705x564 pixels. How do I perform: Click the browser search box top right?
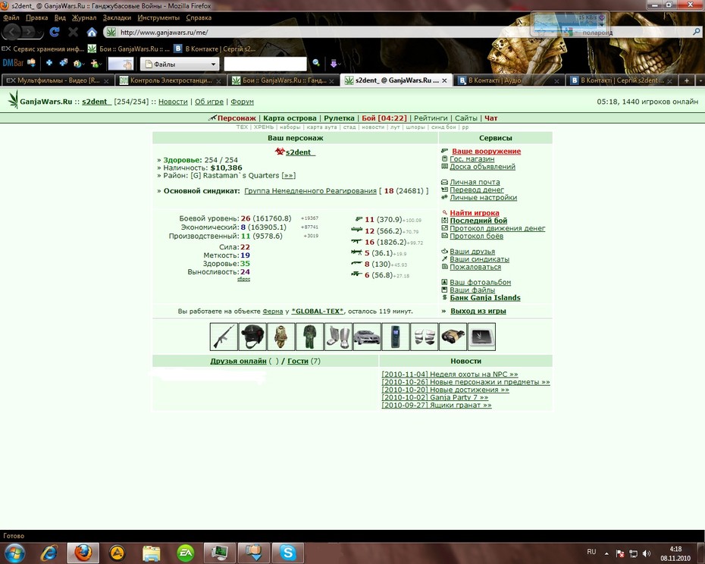[629, 32]
